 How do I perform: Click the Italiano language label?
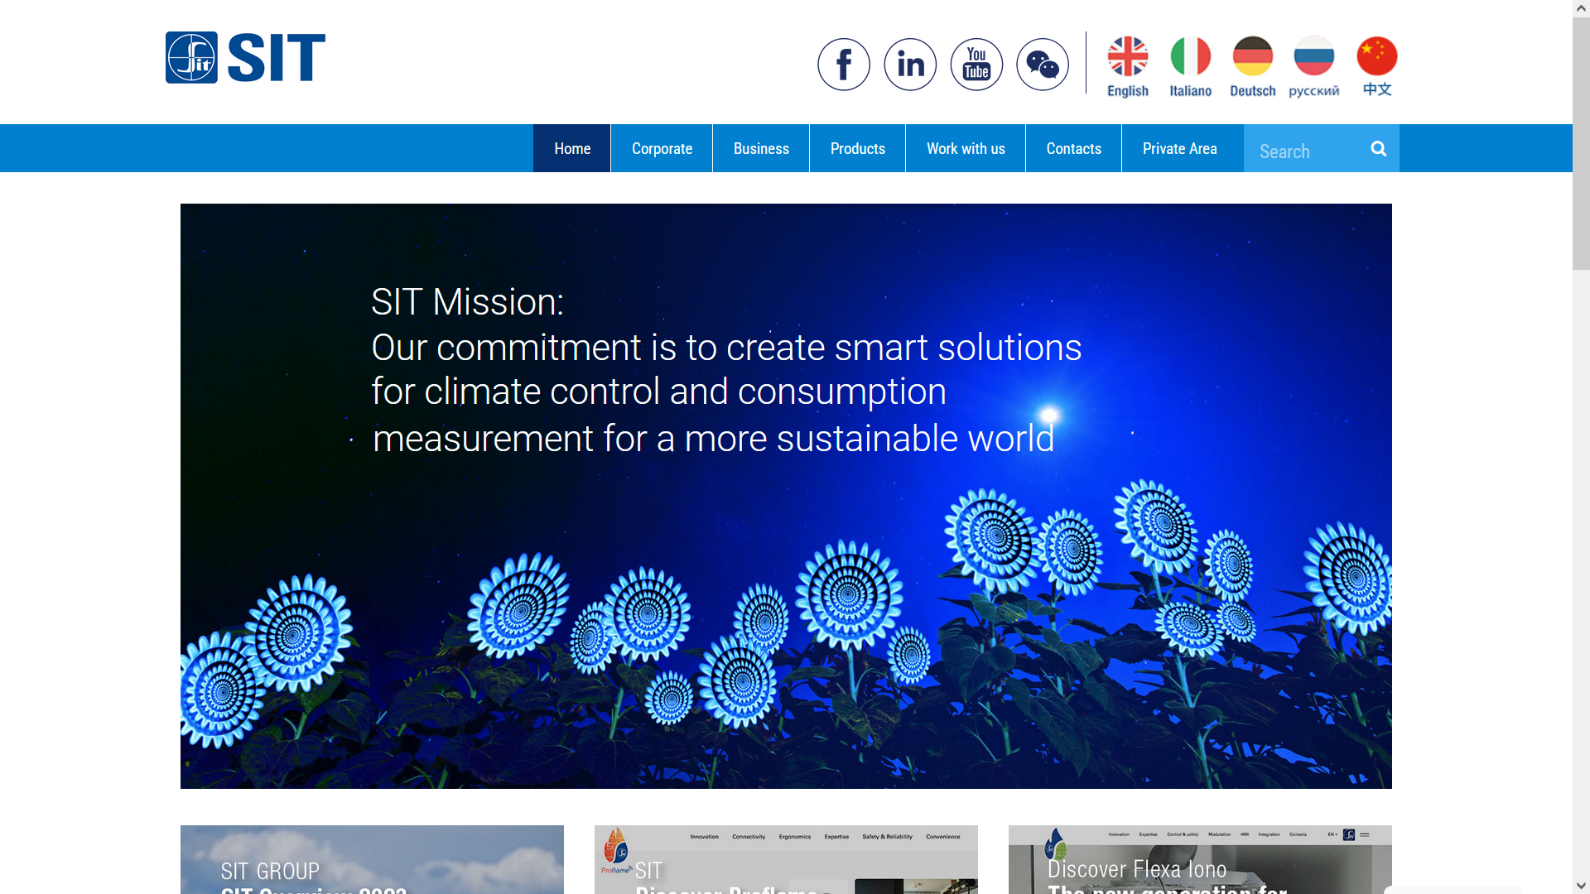[1191, 91]
